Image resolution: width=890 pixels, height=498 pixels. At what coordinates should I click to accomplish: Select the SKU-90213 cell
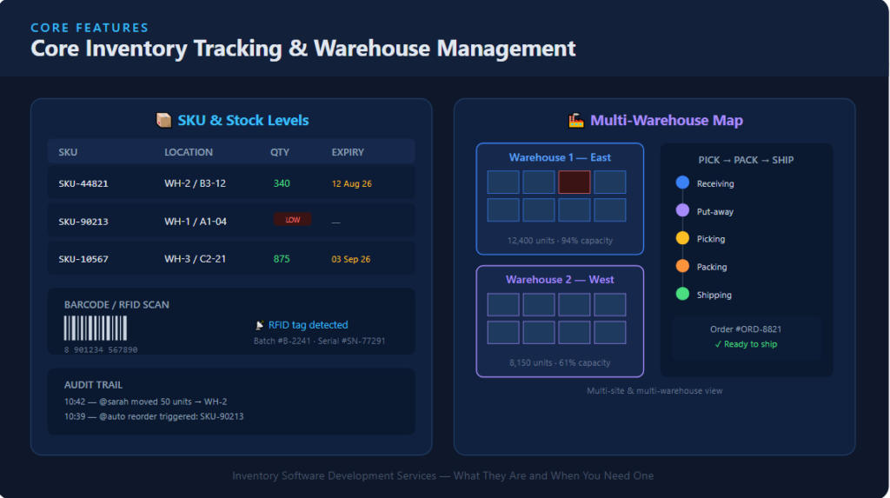83,222
